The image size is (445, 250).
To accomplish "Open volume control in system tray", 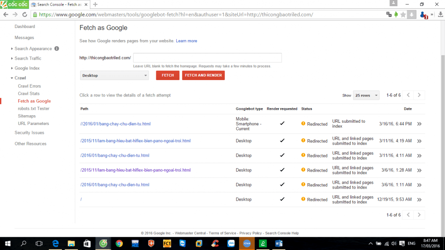I will (x=394, y=243).
